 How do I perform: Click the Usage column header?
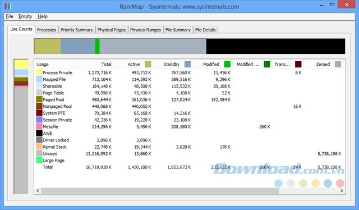coord(54,65)
